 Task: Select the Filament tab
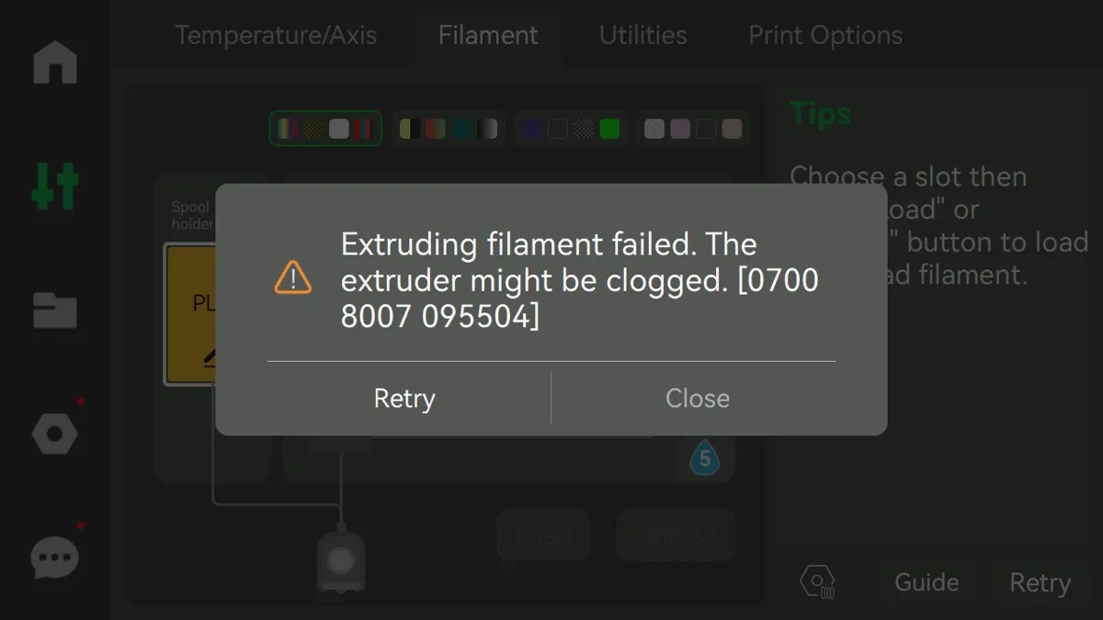(x=488, y=35)
